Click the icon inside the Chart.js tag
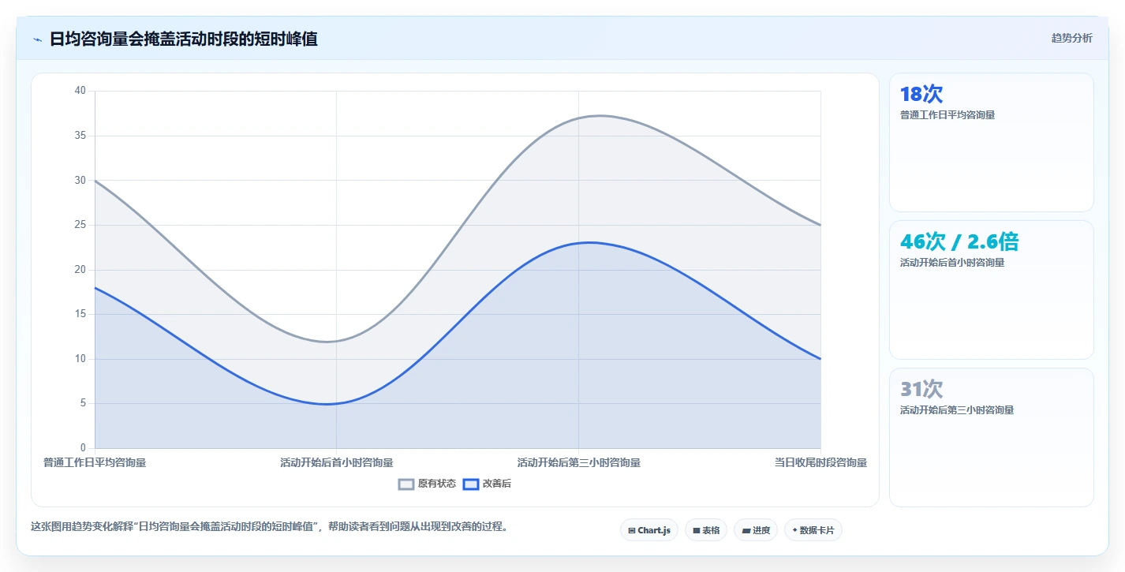 pos(632,530)
